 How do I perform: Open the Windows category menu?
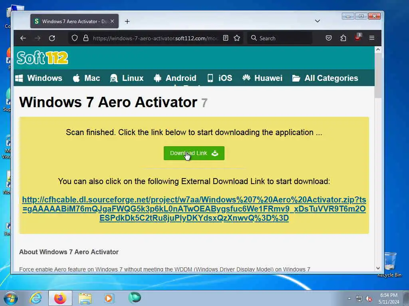[39, 78]
